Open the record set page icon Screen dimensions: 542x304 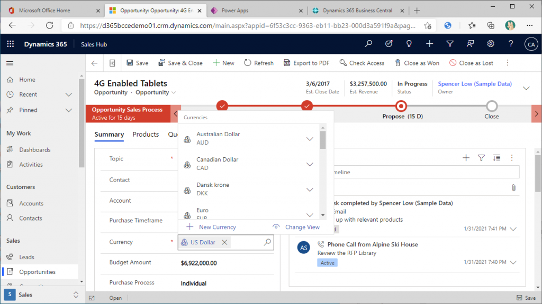[x=112, y=63]
